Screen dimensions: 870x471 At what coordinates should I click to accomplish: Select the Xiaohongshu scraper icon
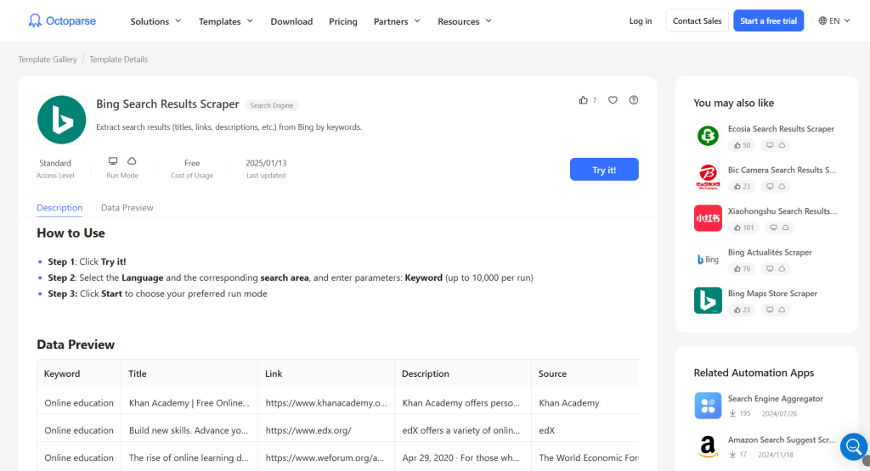(708, 218)
